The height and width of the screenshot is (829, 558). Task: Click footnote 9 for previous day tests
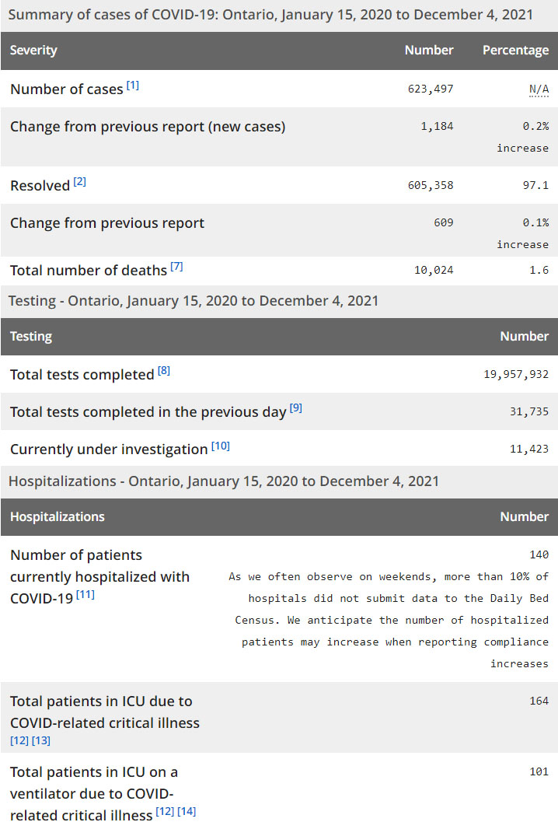(295, 408)
